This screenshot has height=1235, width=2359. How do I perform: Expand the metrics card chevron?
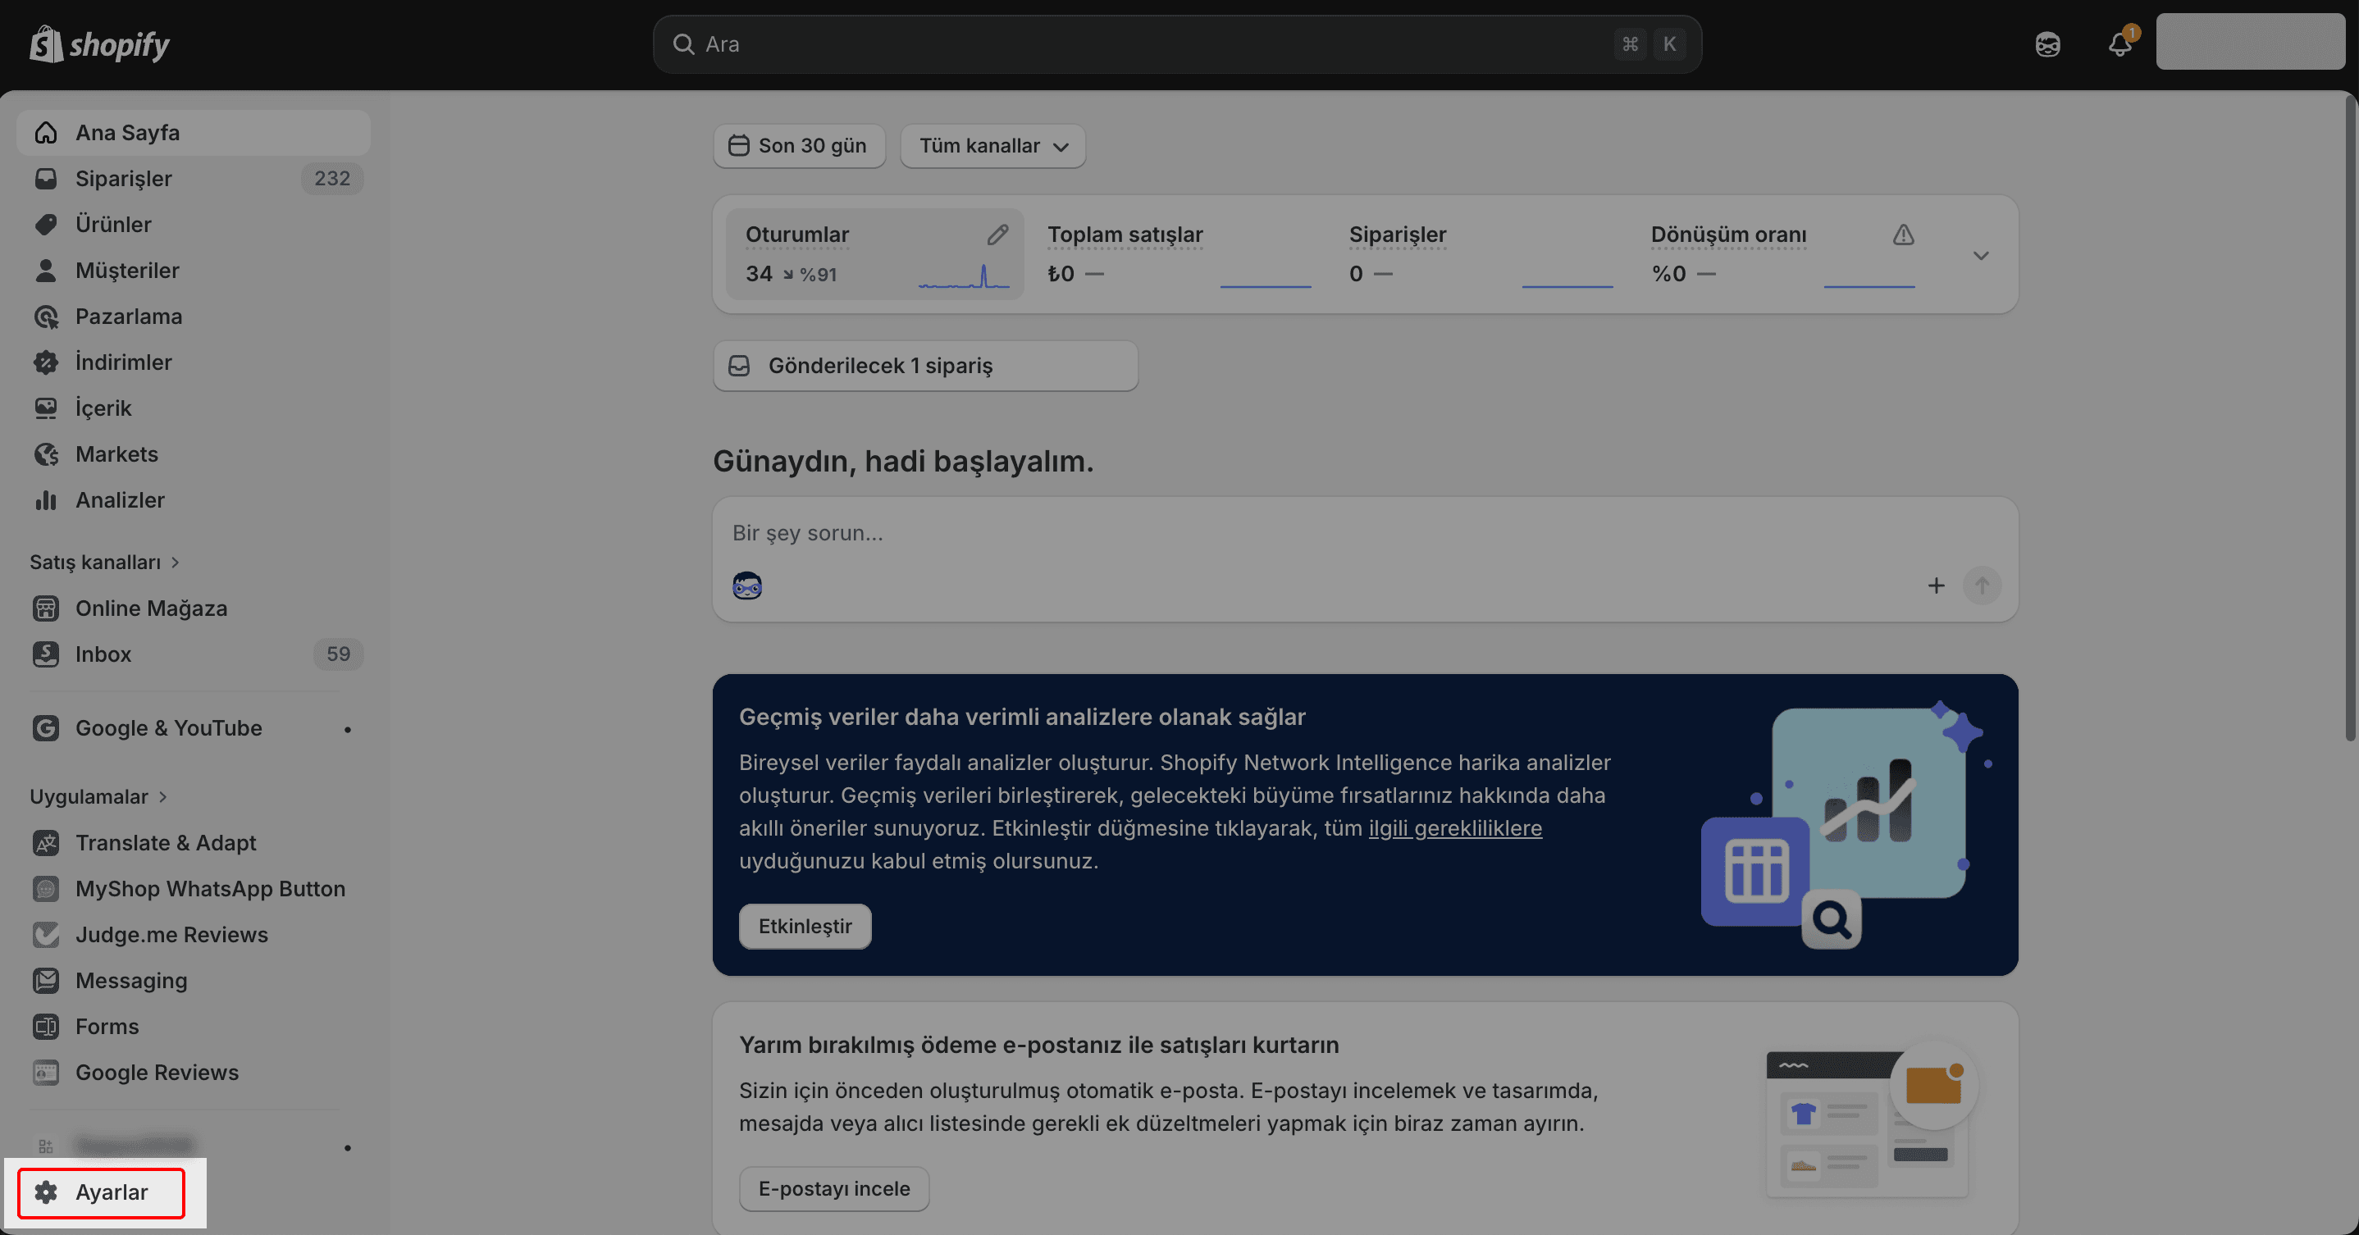[x=1980, y=255]
